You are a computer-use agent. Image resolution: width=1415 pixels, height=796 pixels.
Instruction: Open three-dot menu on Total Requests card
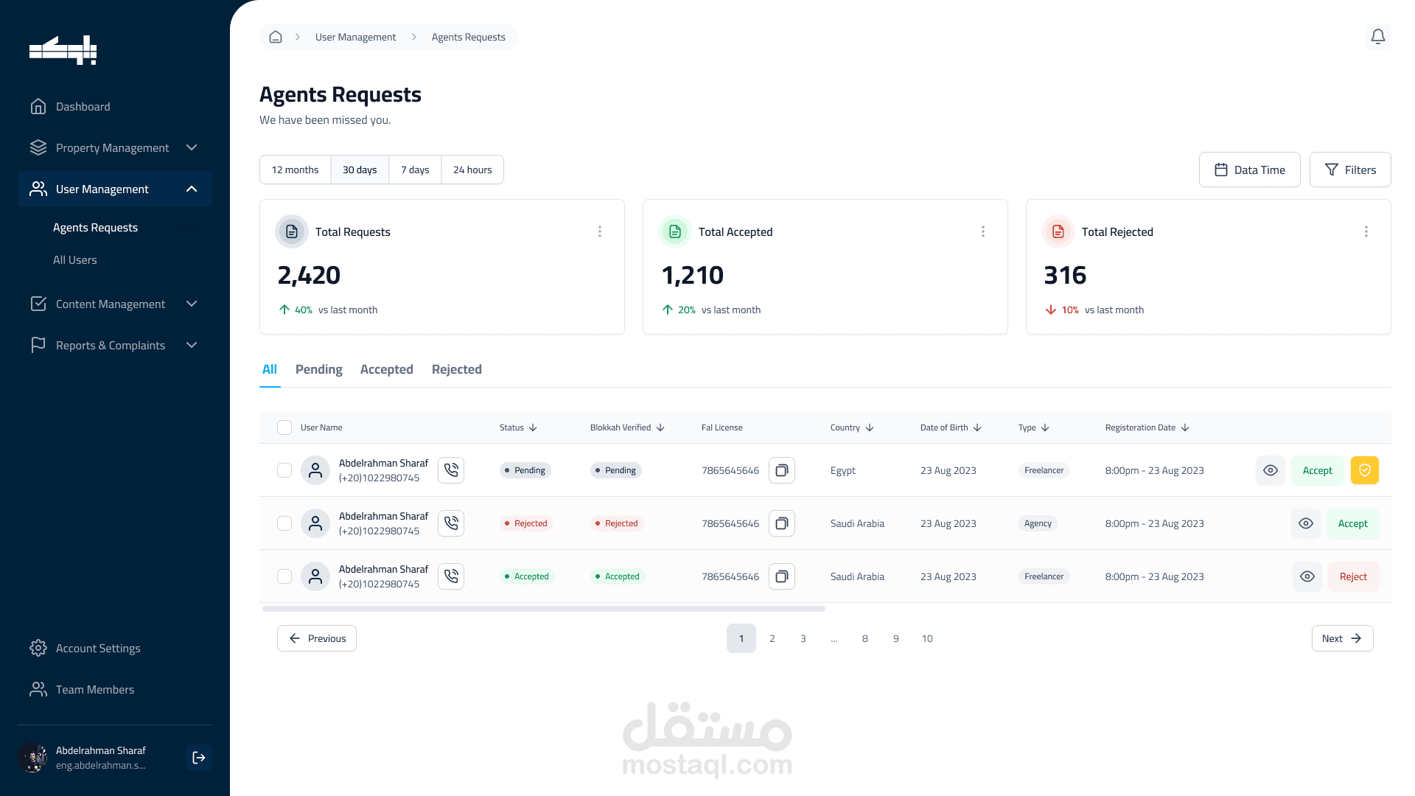click(x=600, y=231)
